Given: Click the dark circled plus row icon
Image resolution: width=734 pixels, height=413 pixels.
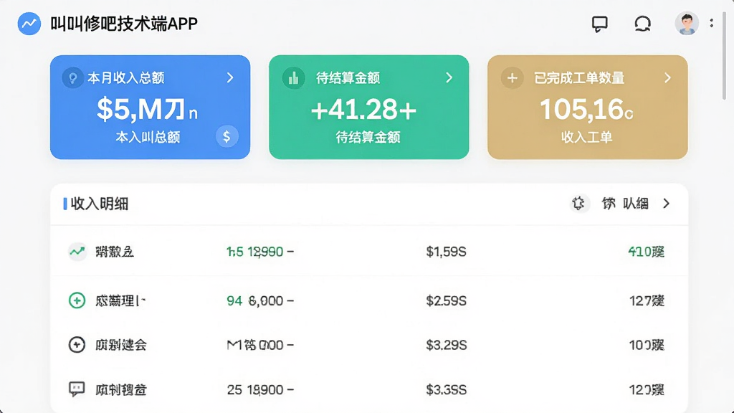Looking at the screenshot, I should point(77,345).
